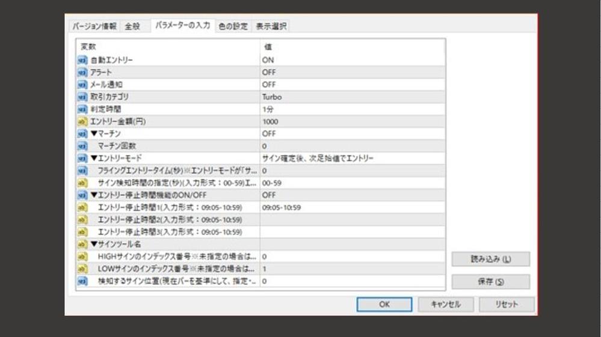Image resolution: width=601 pixels, height=337 pixels.
Task: Click the icon next to アラート row
Action: (x=82, y=72)
